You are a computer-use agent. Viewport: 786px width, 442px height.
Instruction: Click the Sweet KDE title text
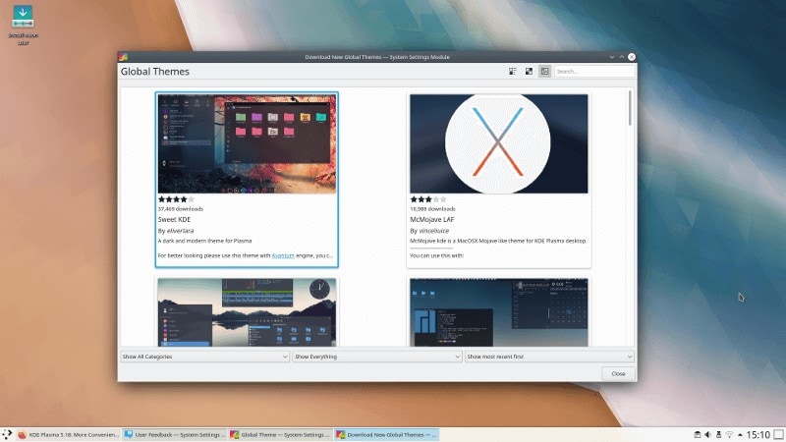click(174, 219)
